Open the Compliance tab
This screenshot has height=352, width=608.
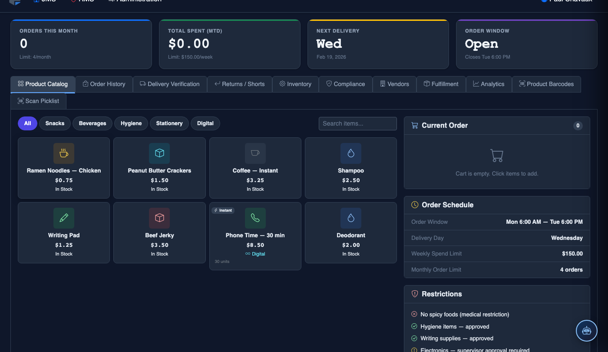click(346, 84)
